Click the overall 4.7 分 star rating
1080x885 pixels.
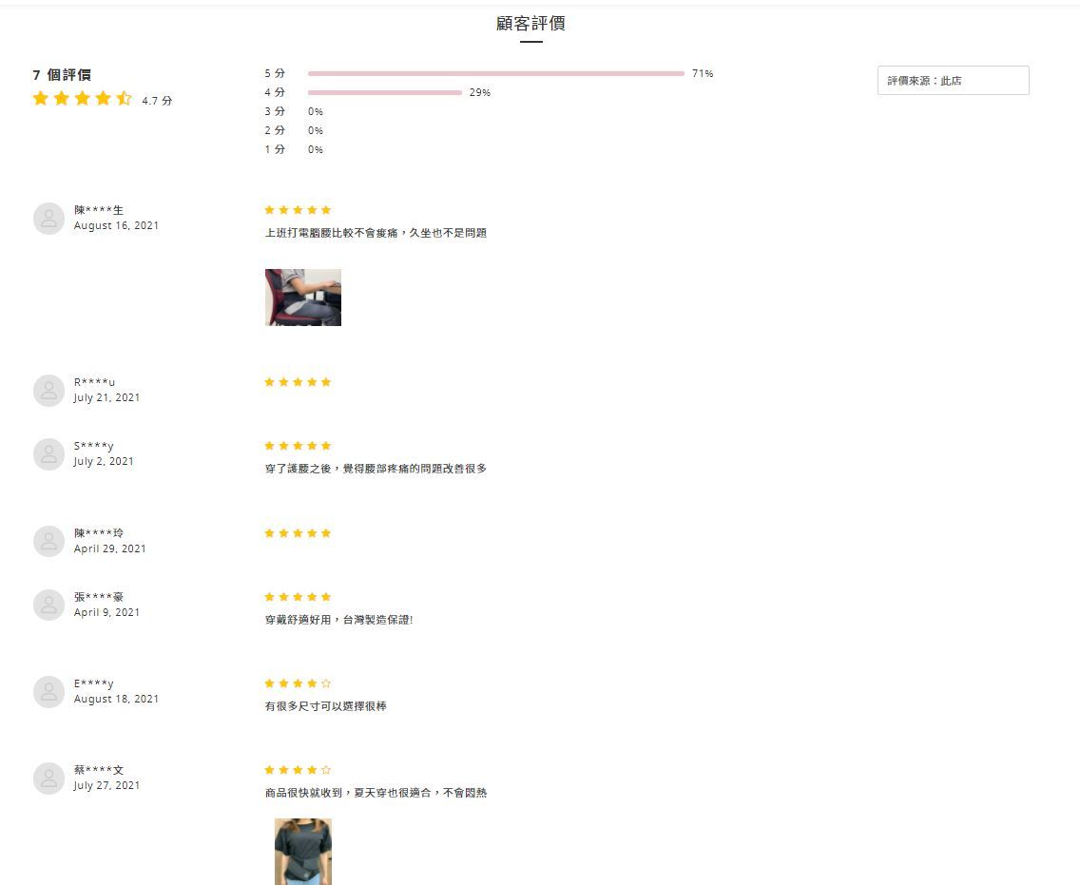point(102,99)
